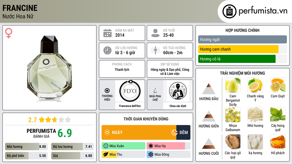The width and height of the screenshot is (292, 164).
Task: Click the perfumer illustration icon
Action: coord(178,91)
